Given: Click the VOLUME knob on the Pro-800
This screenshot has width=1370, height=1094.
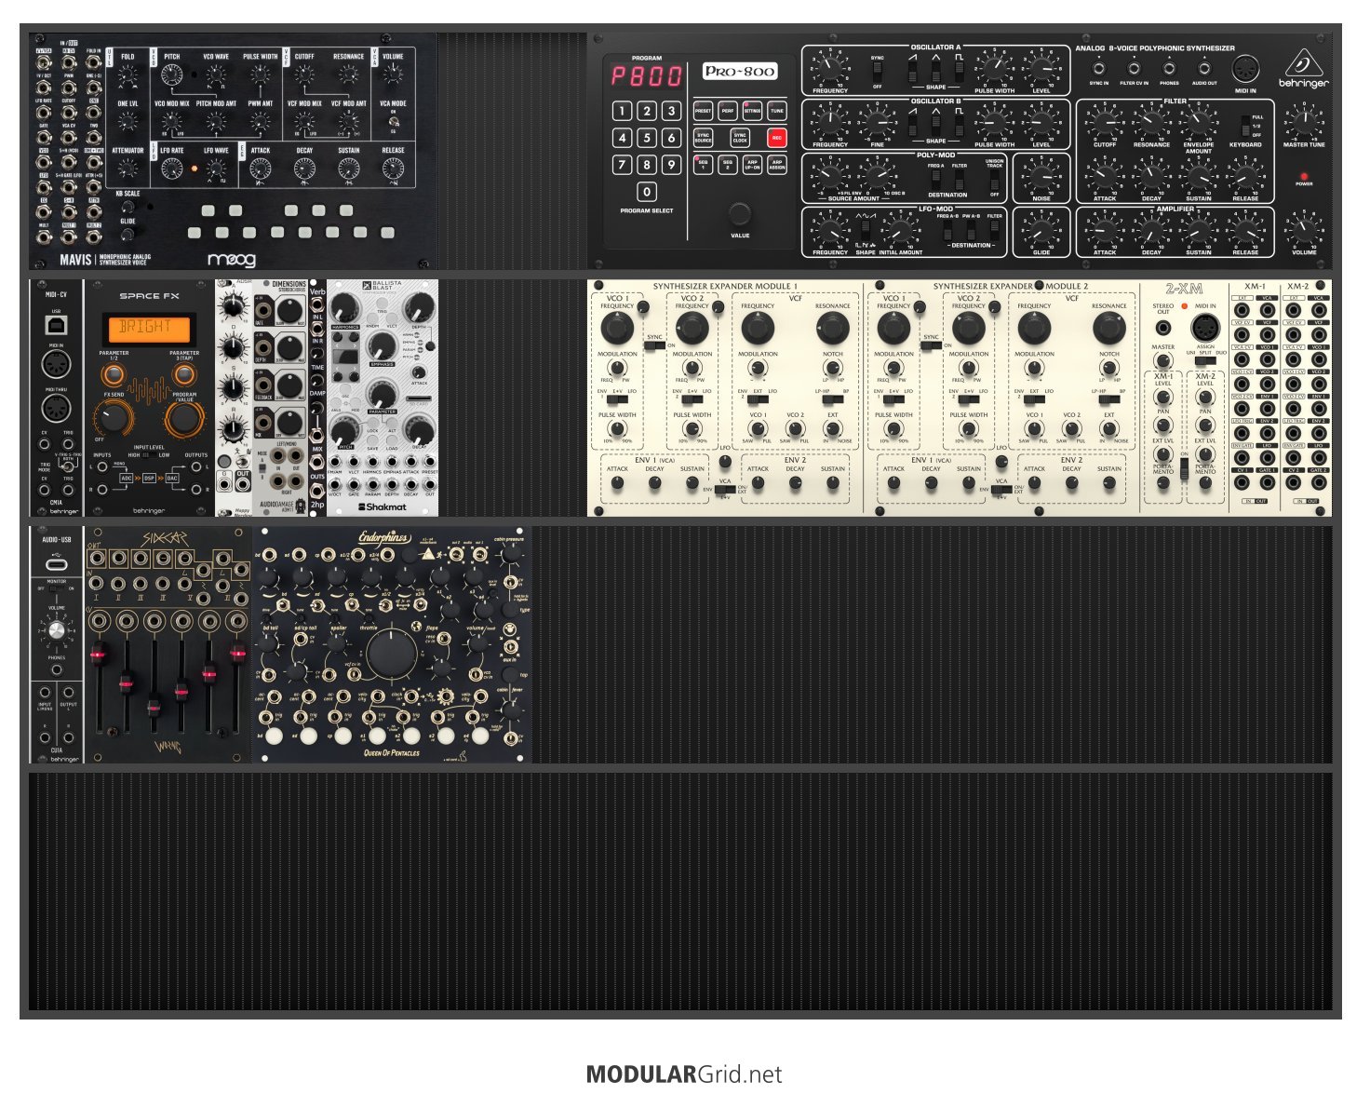Looking at the screenshot, I should (1304, 229).
